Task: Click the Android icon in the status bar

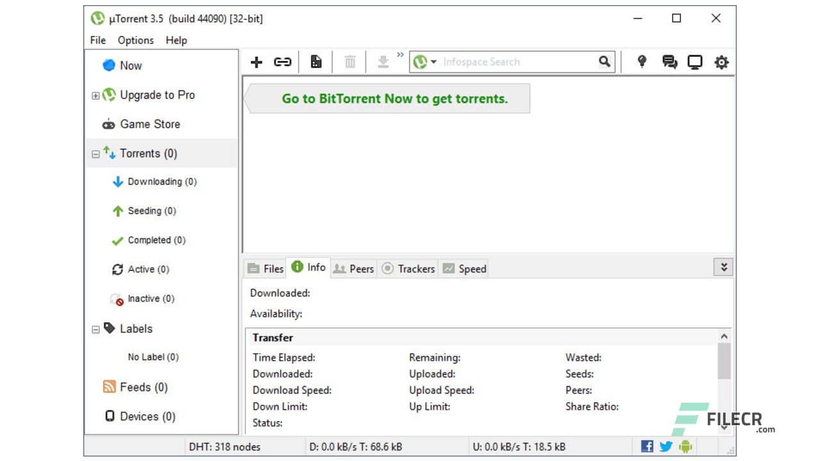Action: pos(685,446)
